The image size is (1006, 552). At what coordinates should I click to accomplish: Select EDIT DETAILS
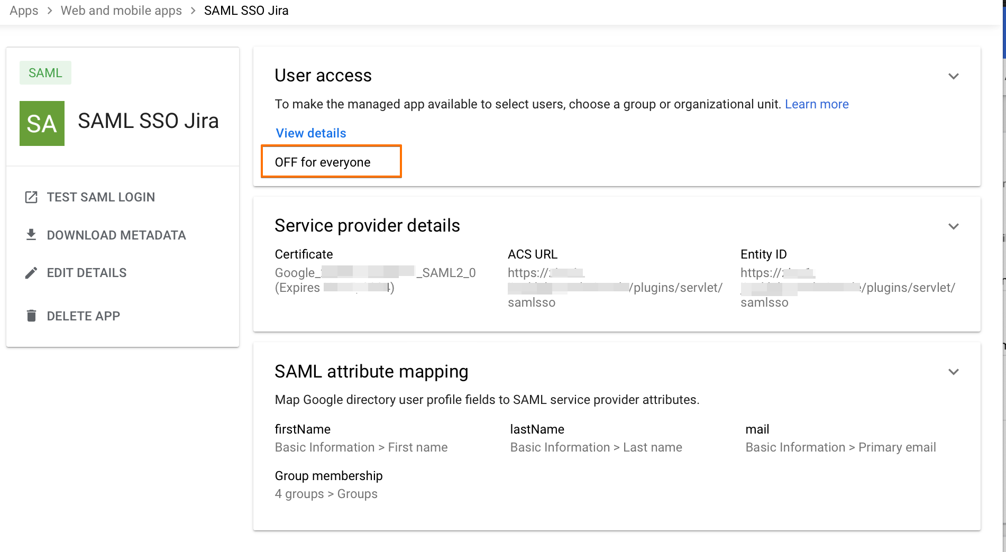tap(87, 273)
